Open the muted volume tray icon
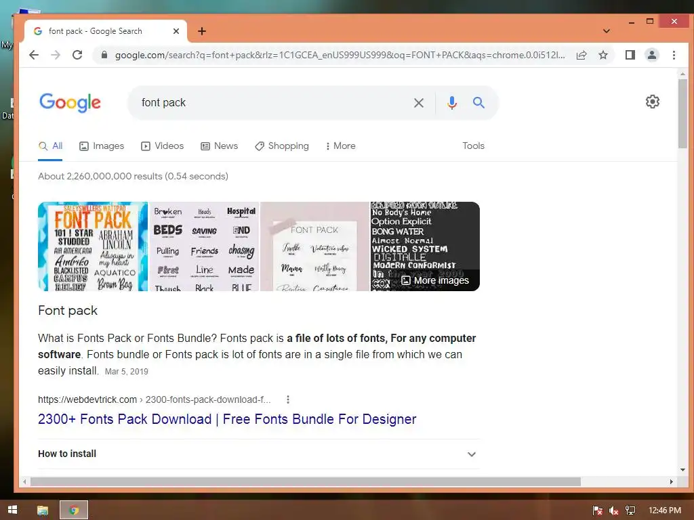This screenshot has height=520, width=694. pos(613,511)
